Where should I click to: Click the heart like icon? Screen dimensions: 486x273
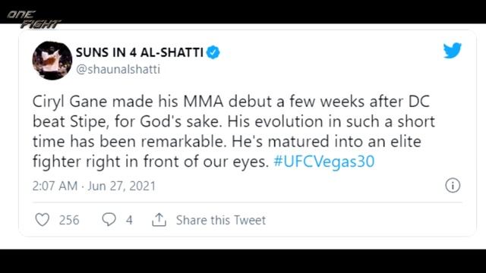coord(43,220)
